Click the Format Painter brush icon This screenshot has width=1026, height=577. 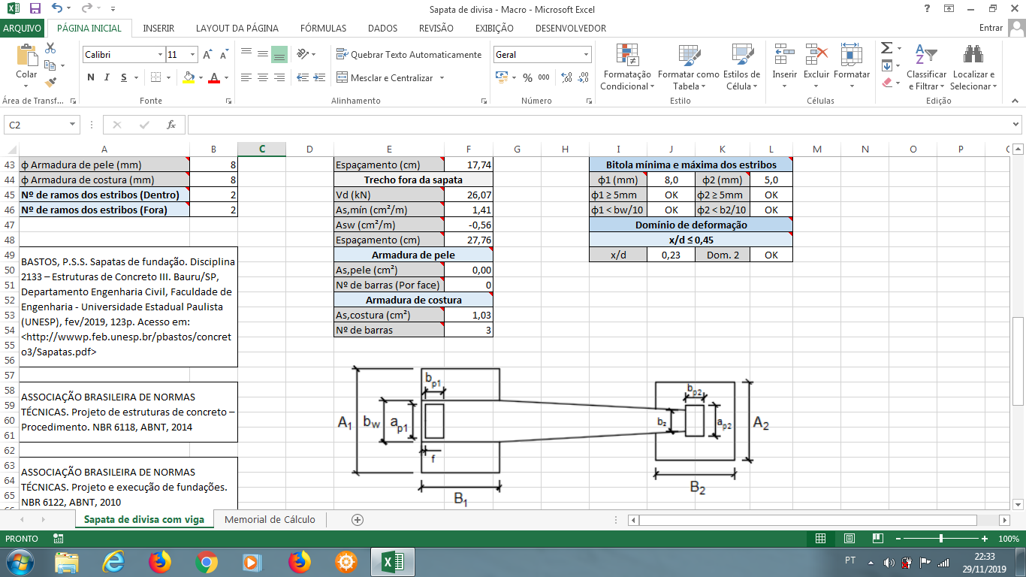click(51, 83)
